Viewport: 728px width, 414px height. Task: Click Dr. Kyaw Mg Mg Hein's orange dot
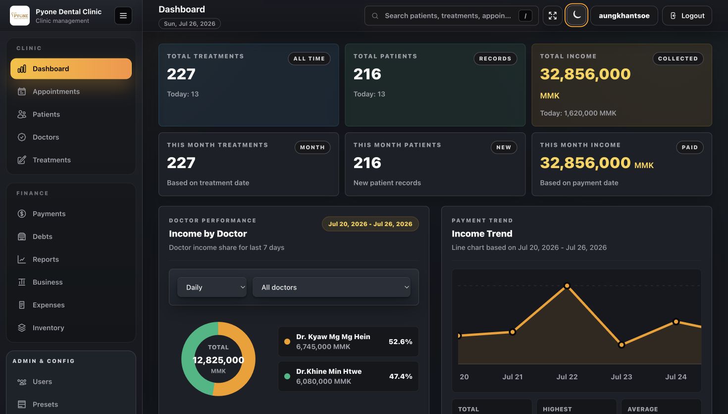(x=287, y=342)
